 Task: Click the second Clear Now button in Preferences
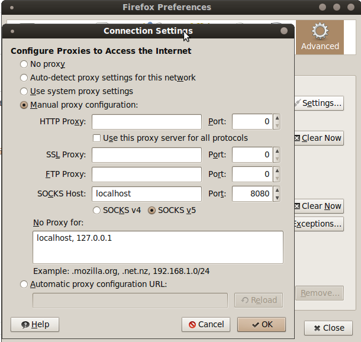[319, 207]
